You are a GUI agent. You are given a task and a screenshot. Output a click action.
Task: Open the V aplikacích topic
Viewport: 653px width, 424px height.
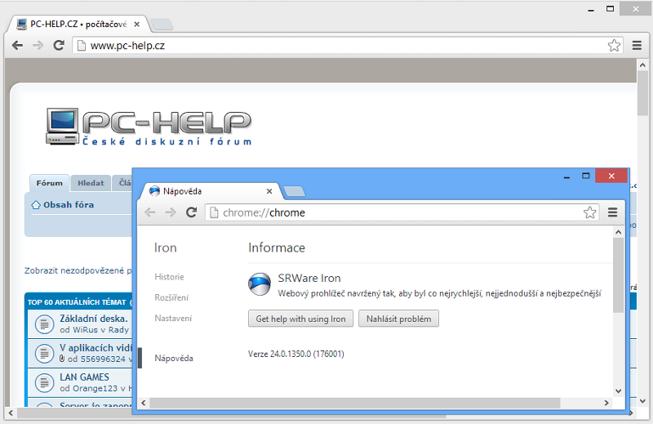click(x=96, y=348)
